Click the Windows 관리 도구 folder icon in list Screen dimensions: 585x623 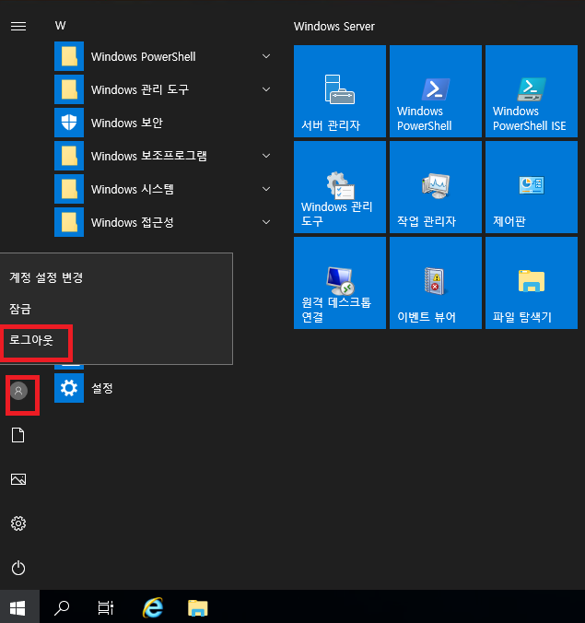coord(69,89)
